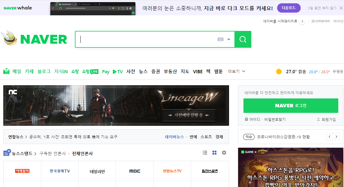The height and width of the screenshot is (187, 344).
Task: Close the Whale banner with X
Action: click(x=341, y=8)
